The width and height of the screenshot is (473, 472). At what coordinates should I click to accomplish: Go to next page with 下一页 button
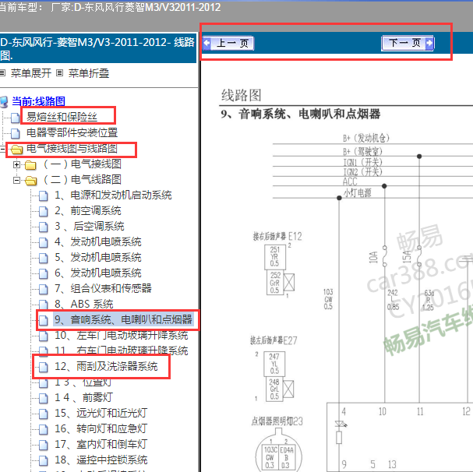tap(408, 43)
